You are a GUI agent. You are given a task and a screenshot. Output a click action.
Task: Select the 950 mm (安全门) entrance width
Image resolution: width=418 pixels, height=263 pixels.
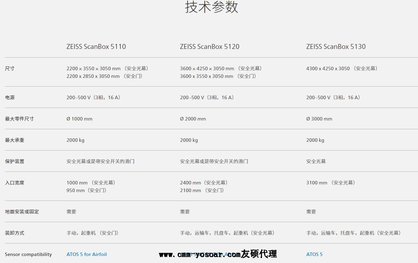pyautogui.click(x=86, y=190)
